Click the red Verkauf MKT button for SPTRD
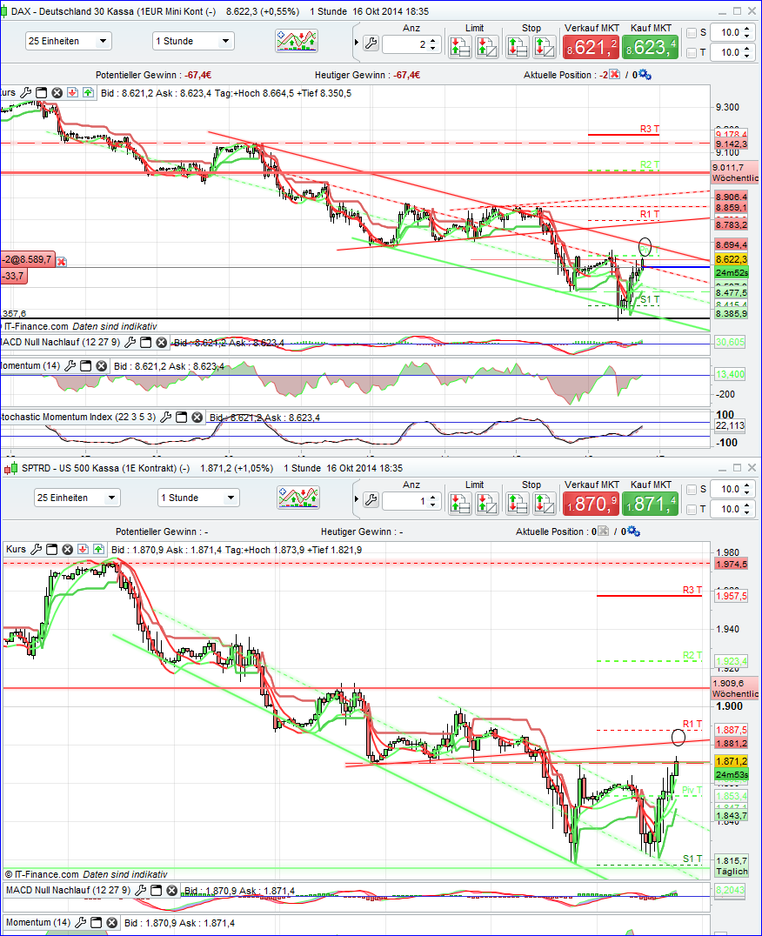This screenshot has height=936, width=762. (591, 503)
